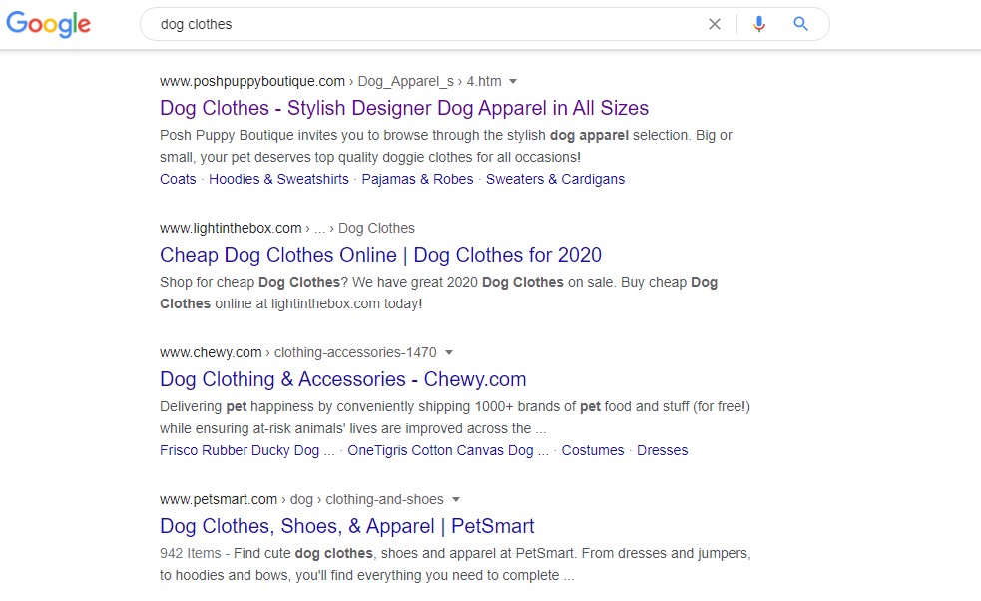Clear the search query with the X icon
This screenshot has width=981, height=601.
pos(715,24)
